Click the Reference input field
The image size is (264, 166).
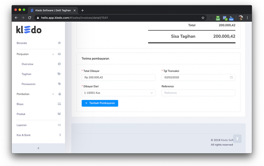click(x=198, y=93)
